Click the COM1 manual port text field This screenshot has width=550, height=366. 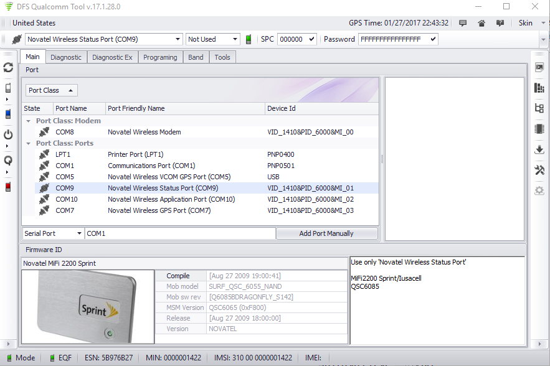(x=180, y=233)
